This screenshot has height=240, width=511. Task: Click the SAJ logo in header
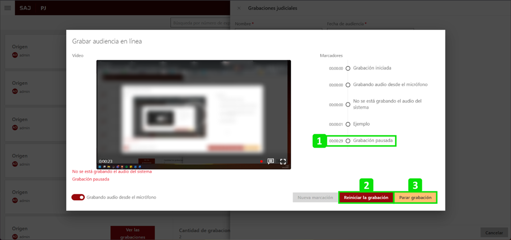(x=25, y=8)
